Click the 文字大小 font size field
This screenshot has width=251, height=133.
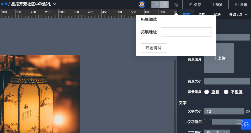224,111
